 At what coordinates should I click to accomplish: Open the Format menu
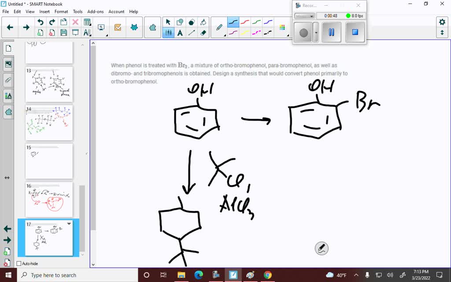pos(61,11)
